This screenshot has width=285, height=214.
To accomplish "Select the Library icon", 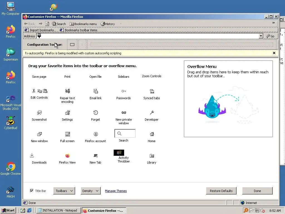I will [x=152, y=156].
